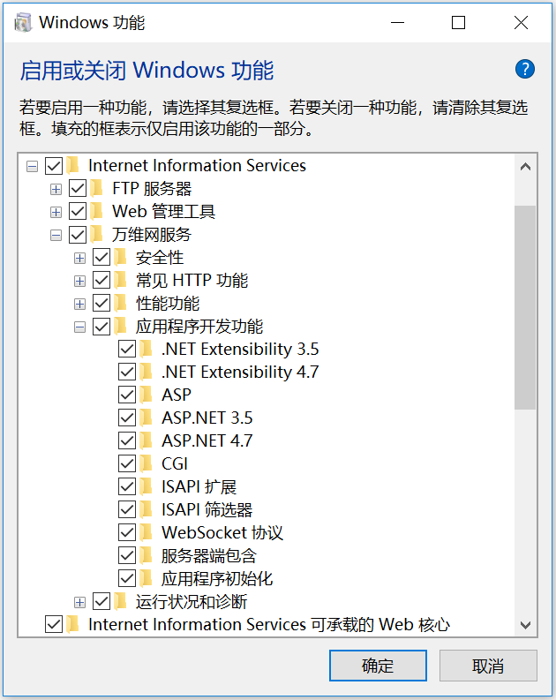The height and width of the screenshot is (700, 556).
Task: Maximize the Windows 功能 window
Action: coord(458,22)
